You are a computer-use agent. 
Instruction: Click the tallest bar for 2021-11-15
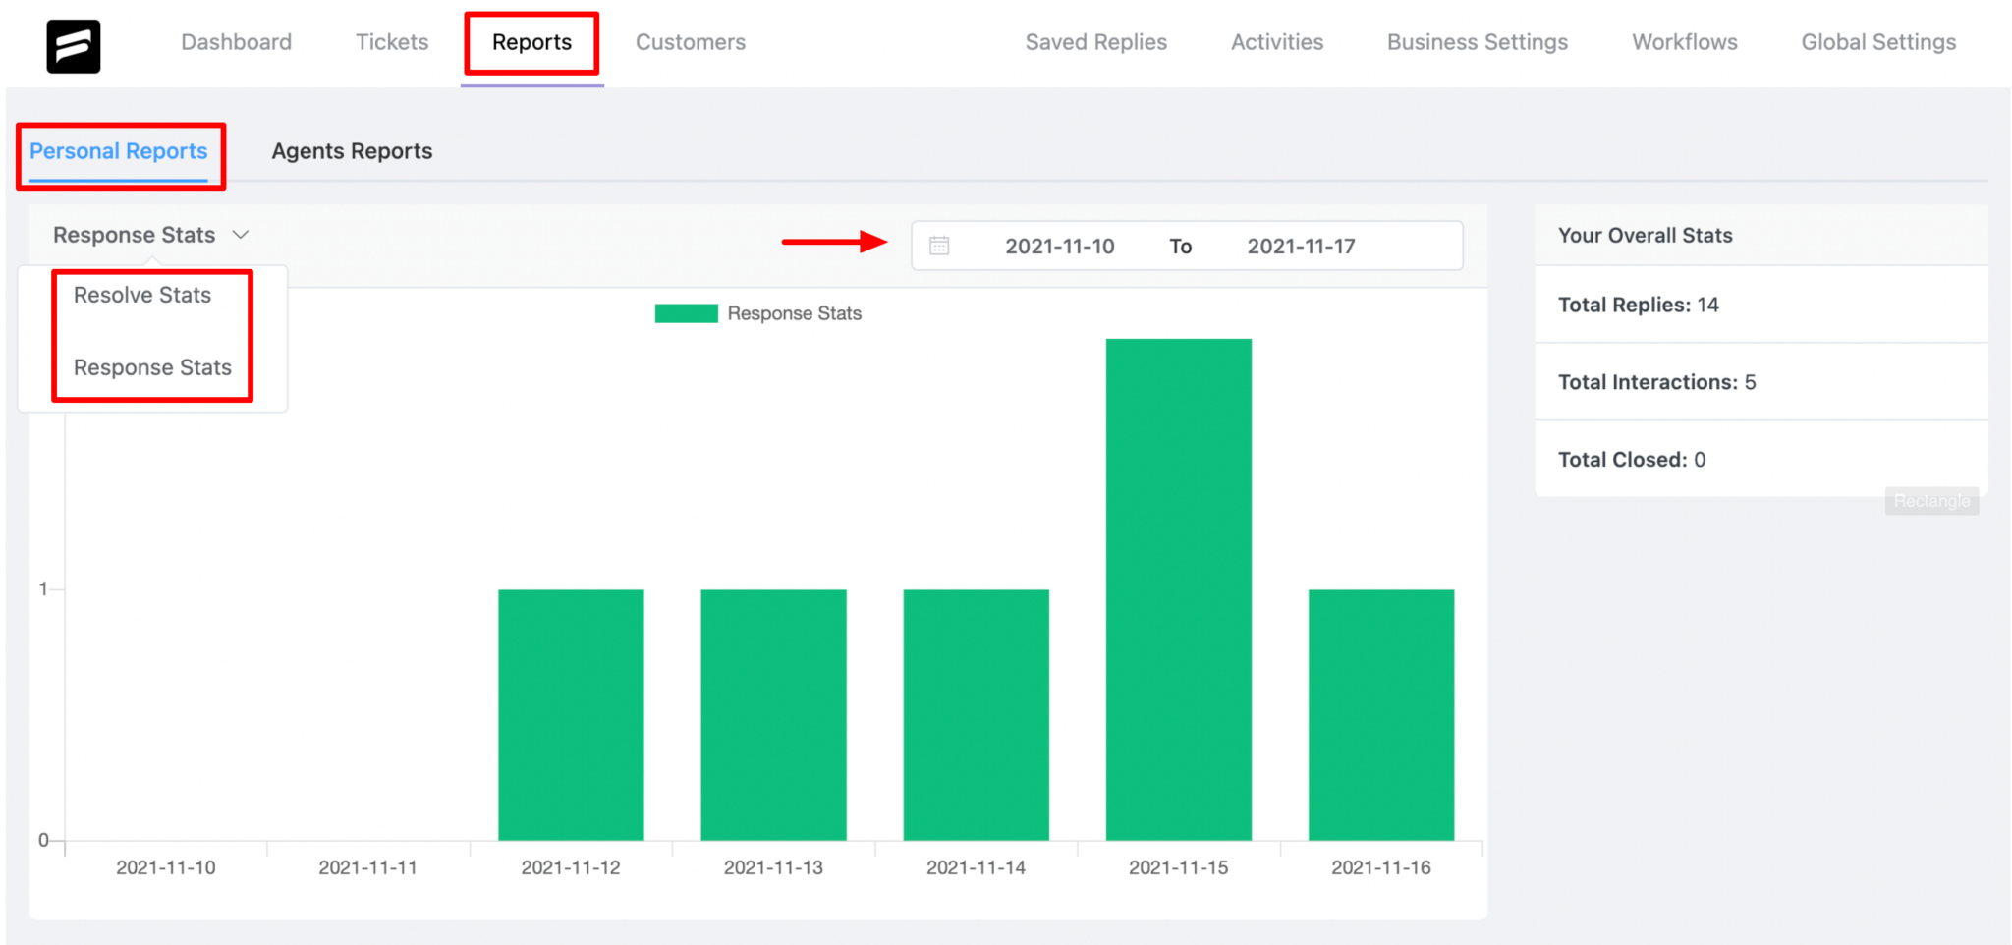pyautogui.click(x=1178, y=589)
